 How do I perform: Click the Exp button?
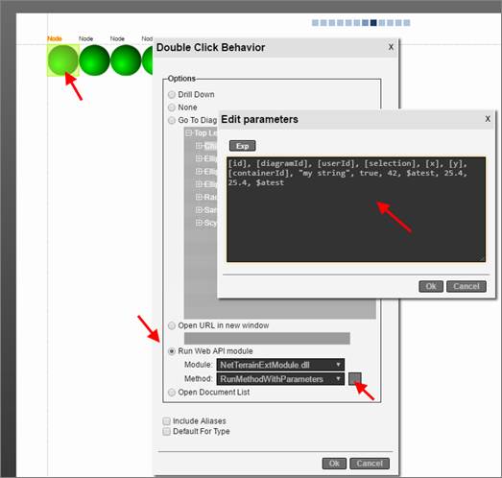point(242,146)
